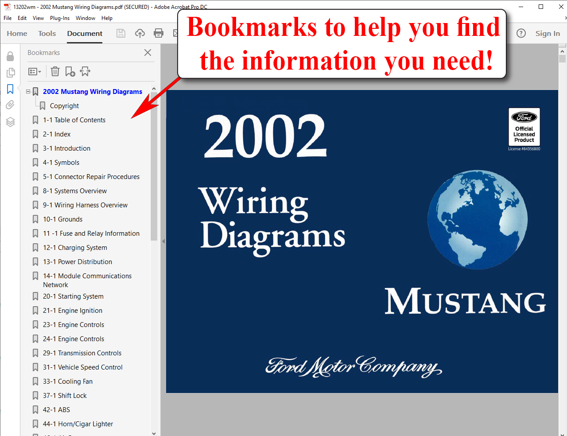
Task: Click the document view scrollbar thumb
Action: point(562,58)
